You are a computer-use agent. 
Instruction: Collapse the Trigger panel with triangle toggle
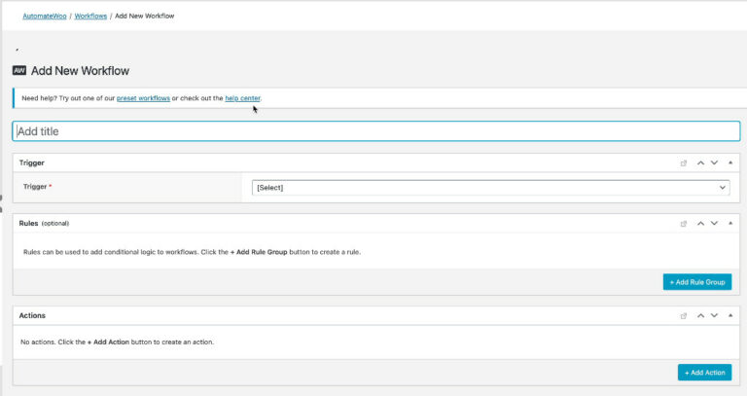[x=730, y=162]
